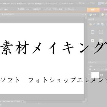Click the 不透明度 opacity value field
The image size is (107, 107).
(27, 9)
